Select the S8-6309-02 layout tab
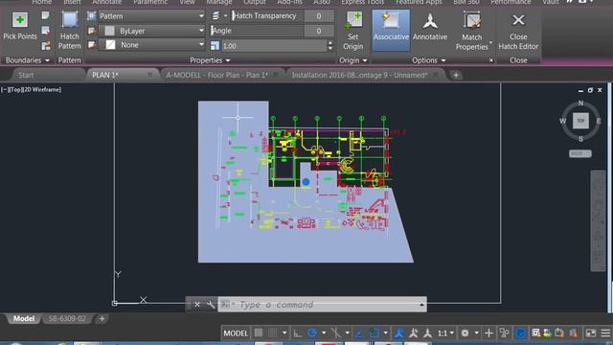 [67, 318]
